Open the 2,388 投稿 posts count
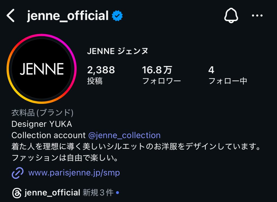 (101, 75)
